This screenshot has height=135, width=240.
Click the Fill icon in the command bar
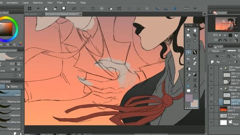[110, 9]
